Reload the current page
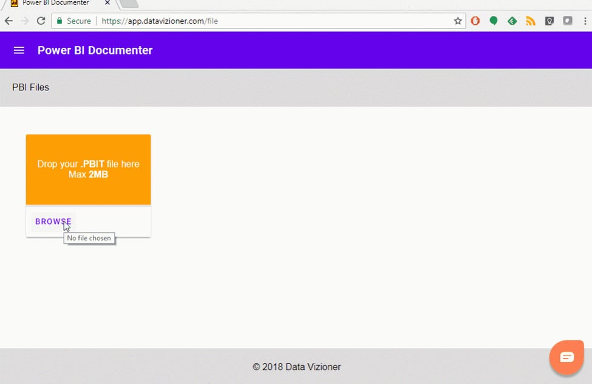The image size is (592, 384). tap(41, 21)
